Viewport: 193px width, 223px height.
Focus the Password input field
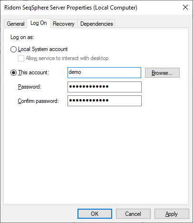[x=105, y=87]
